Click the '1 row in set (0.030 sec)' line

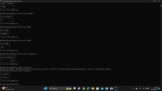(x=9, y=24)
